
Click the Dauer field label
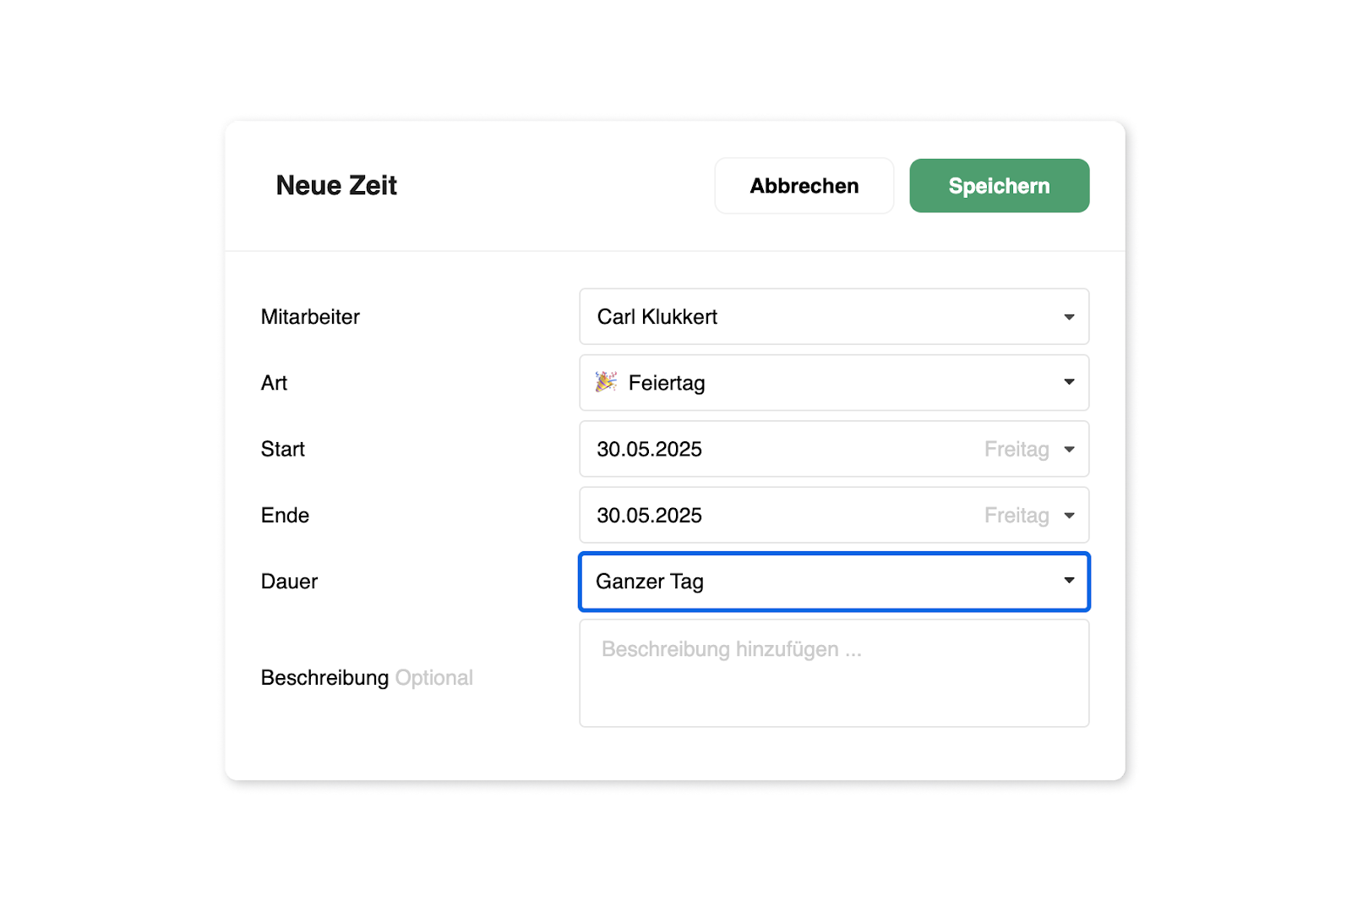289,582
